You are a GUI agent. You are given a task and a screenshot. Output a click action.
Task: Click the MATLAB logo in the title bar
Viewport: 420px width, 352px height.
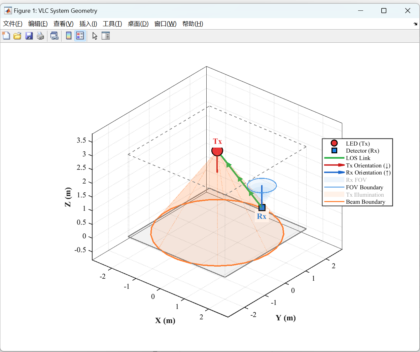pyautogui.click(x=8, y=10)
